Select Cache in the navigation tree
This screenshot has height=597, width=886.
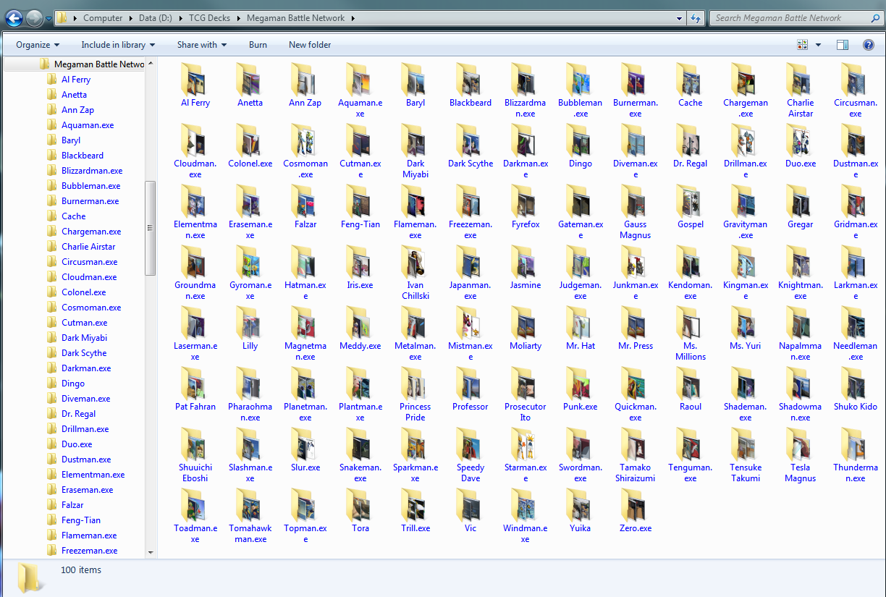pyautogui.click(x=73, y=216)
